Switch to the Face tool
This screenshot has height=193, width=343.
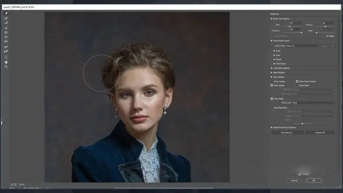6,57
